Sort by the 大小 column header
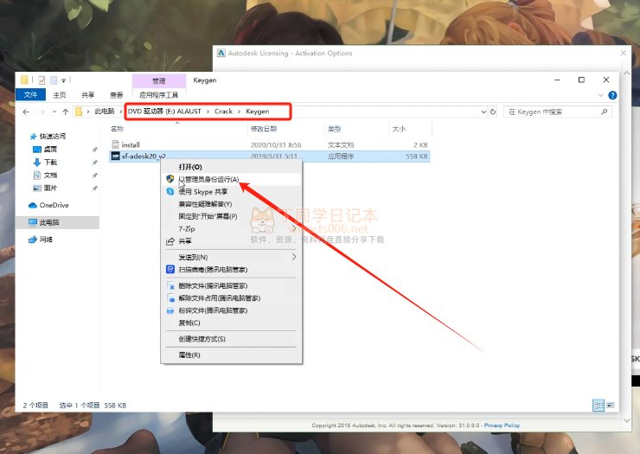The height and width of the screenshot is (454, 640). click(x=399, y=129)
